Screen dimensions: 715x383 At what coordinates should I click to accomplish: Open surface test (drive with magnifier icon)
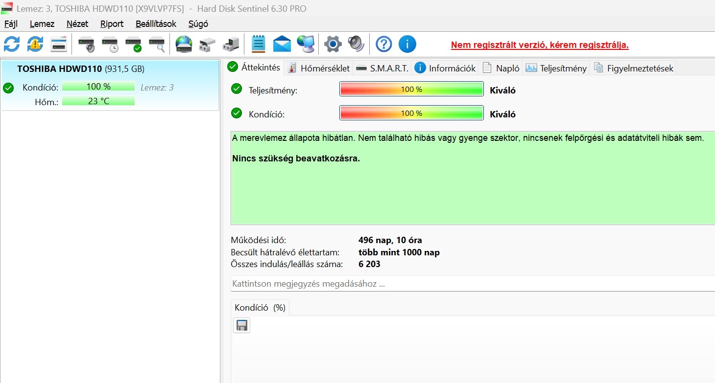[157, 45]
